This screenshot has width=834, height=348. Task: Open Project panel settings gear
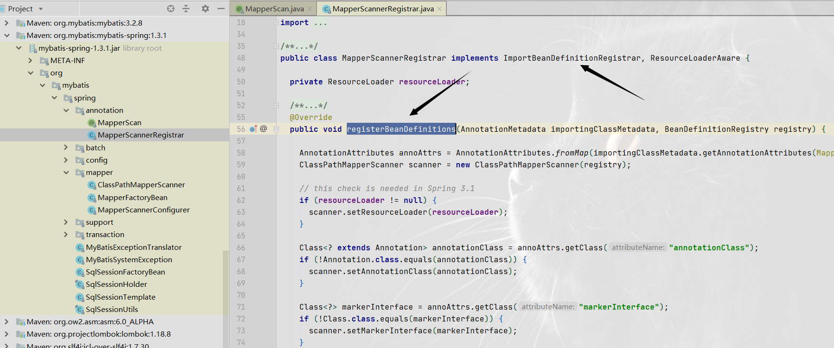205,9
